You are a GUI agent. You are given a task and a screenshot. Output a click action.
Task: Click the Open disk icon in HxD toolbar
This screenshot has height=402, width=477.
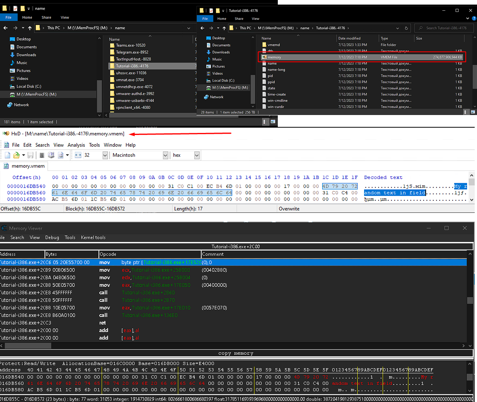(x=51, y=155)
